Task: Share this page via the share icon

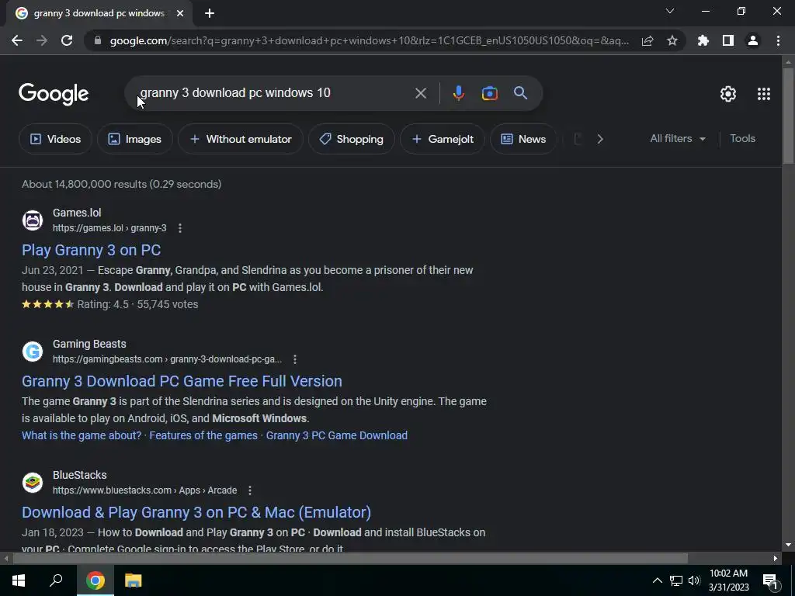Action: point(647,40)
